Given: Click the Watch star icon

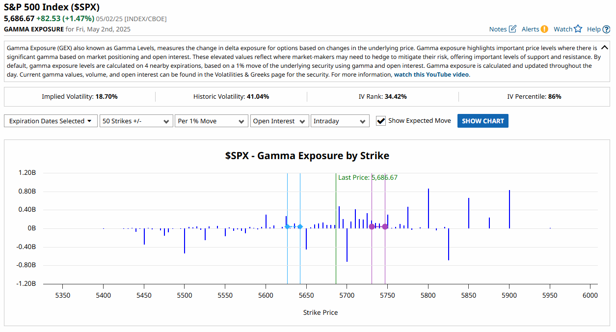Looking at the screenshot, I should tap(578, 29).
